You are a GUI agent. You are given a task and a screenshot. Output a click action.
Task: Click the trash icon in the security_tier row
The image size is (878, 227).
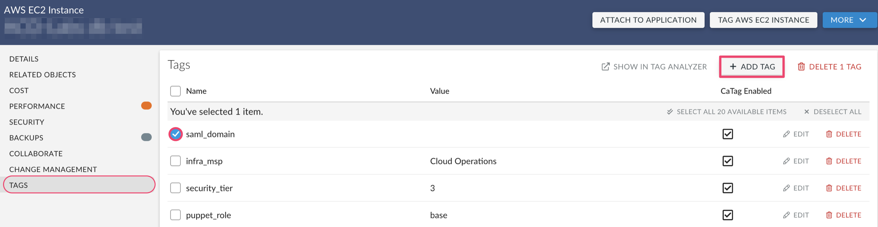(x=829, y=188)
